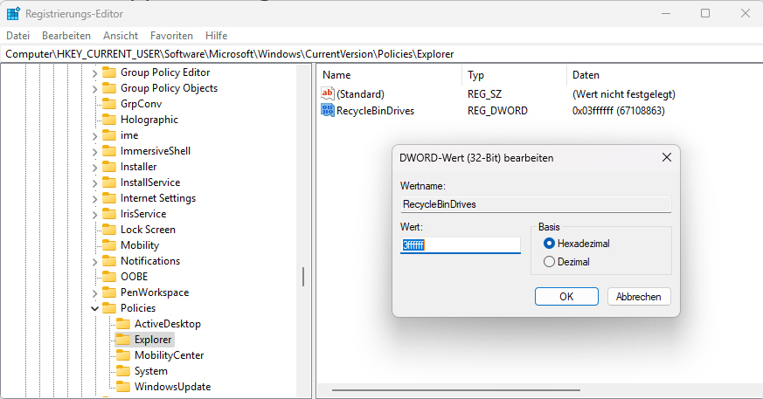Click the InstallService folder icon

click(x=109, y=182)
